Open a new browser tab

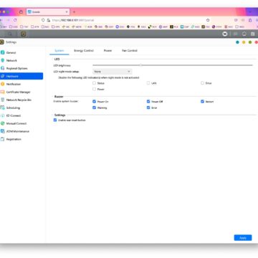click(74, 11)
